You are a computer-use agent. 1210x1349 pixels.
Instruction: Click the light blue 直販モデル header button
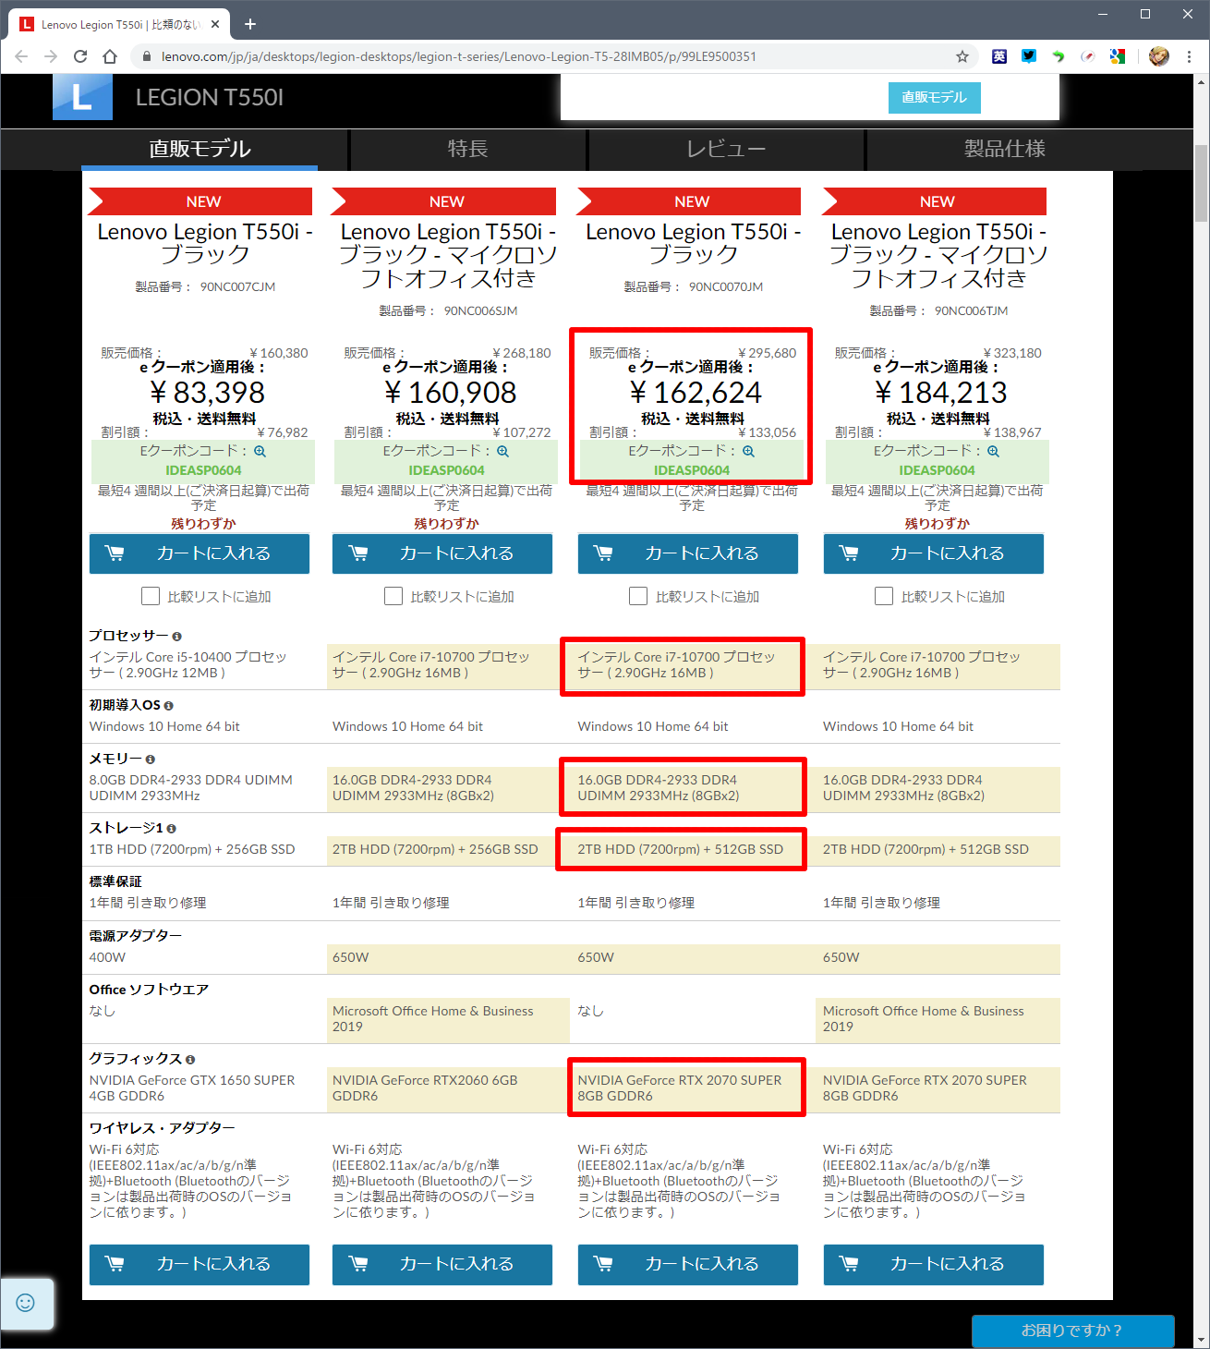[934, 97]
